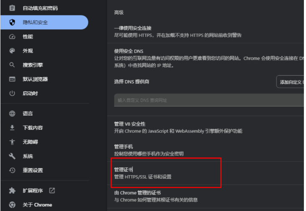Image resolution: width=306 pixels, height=211 pixels.
Task: Click the 输入自定义 DNS 查询网址 input field
Action: pyautogui.click(x=209, y=100)
